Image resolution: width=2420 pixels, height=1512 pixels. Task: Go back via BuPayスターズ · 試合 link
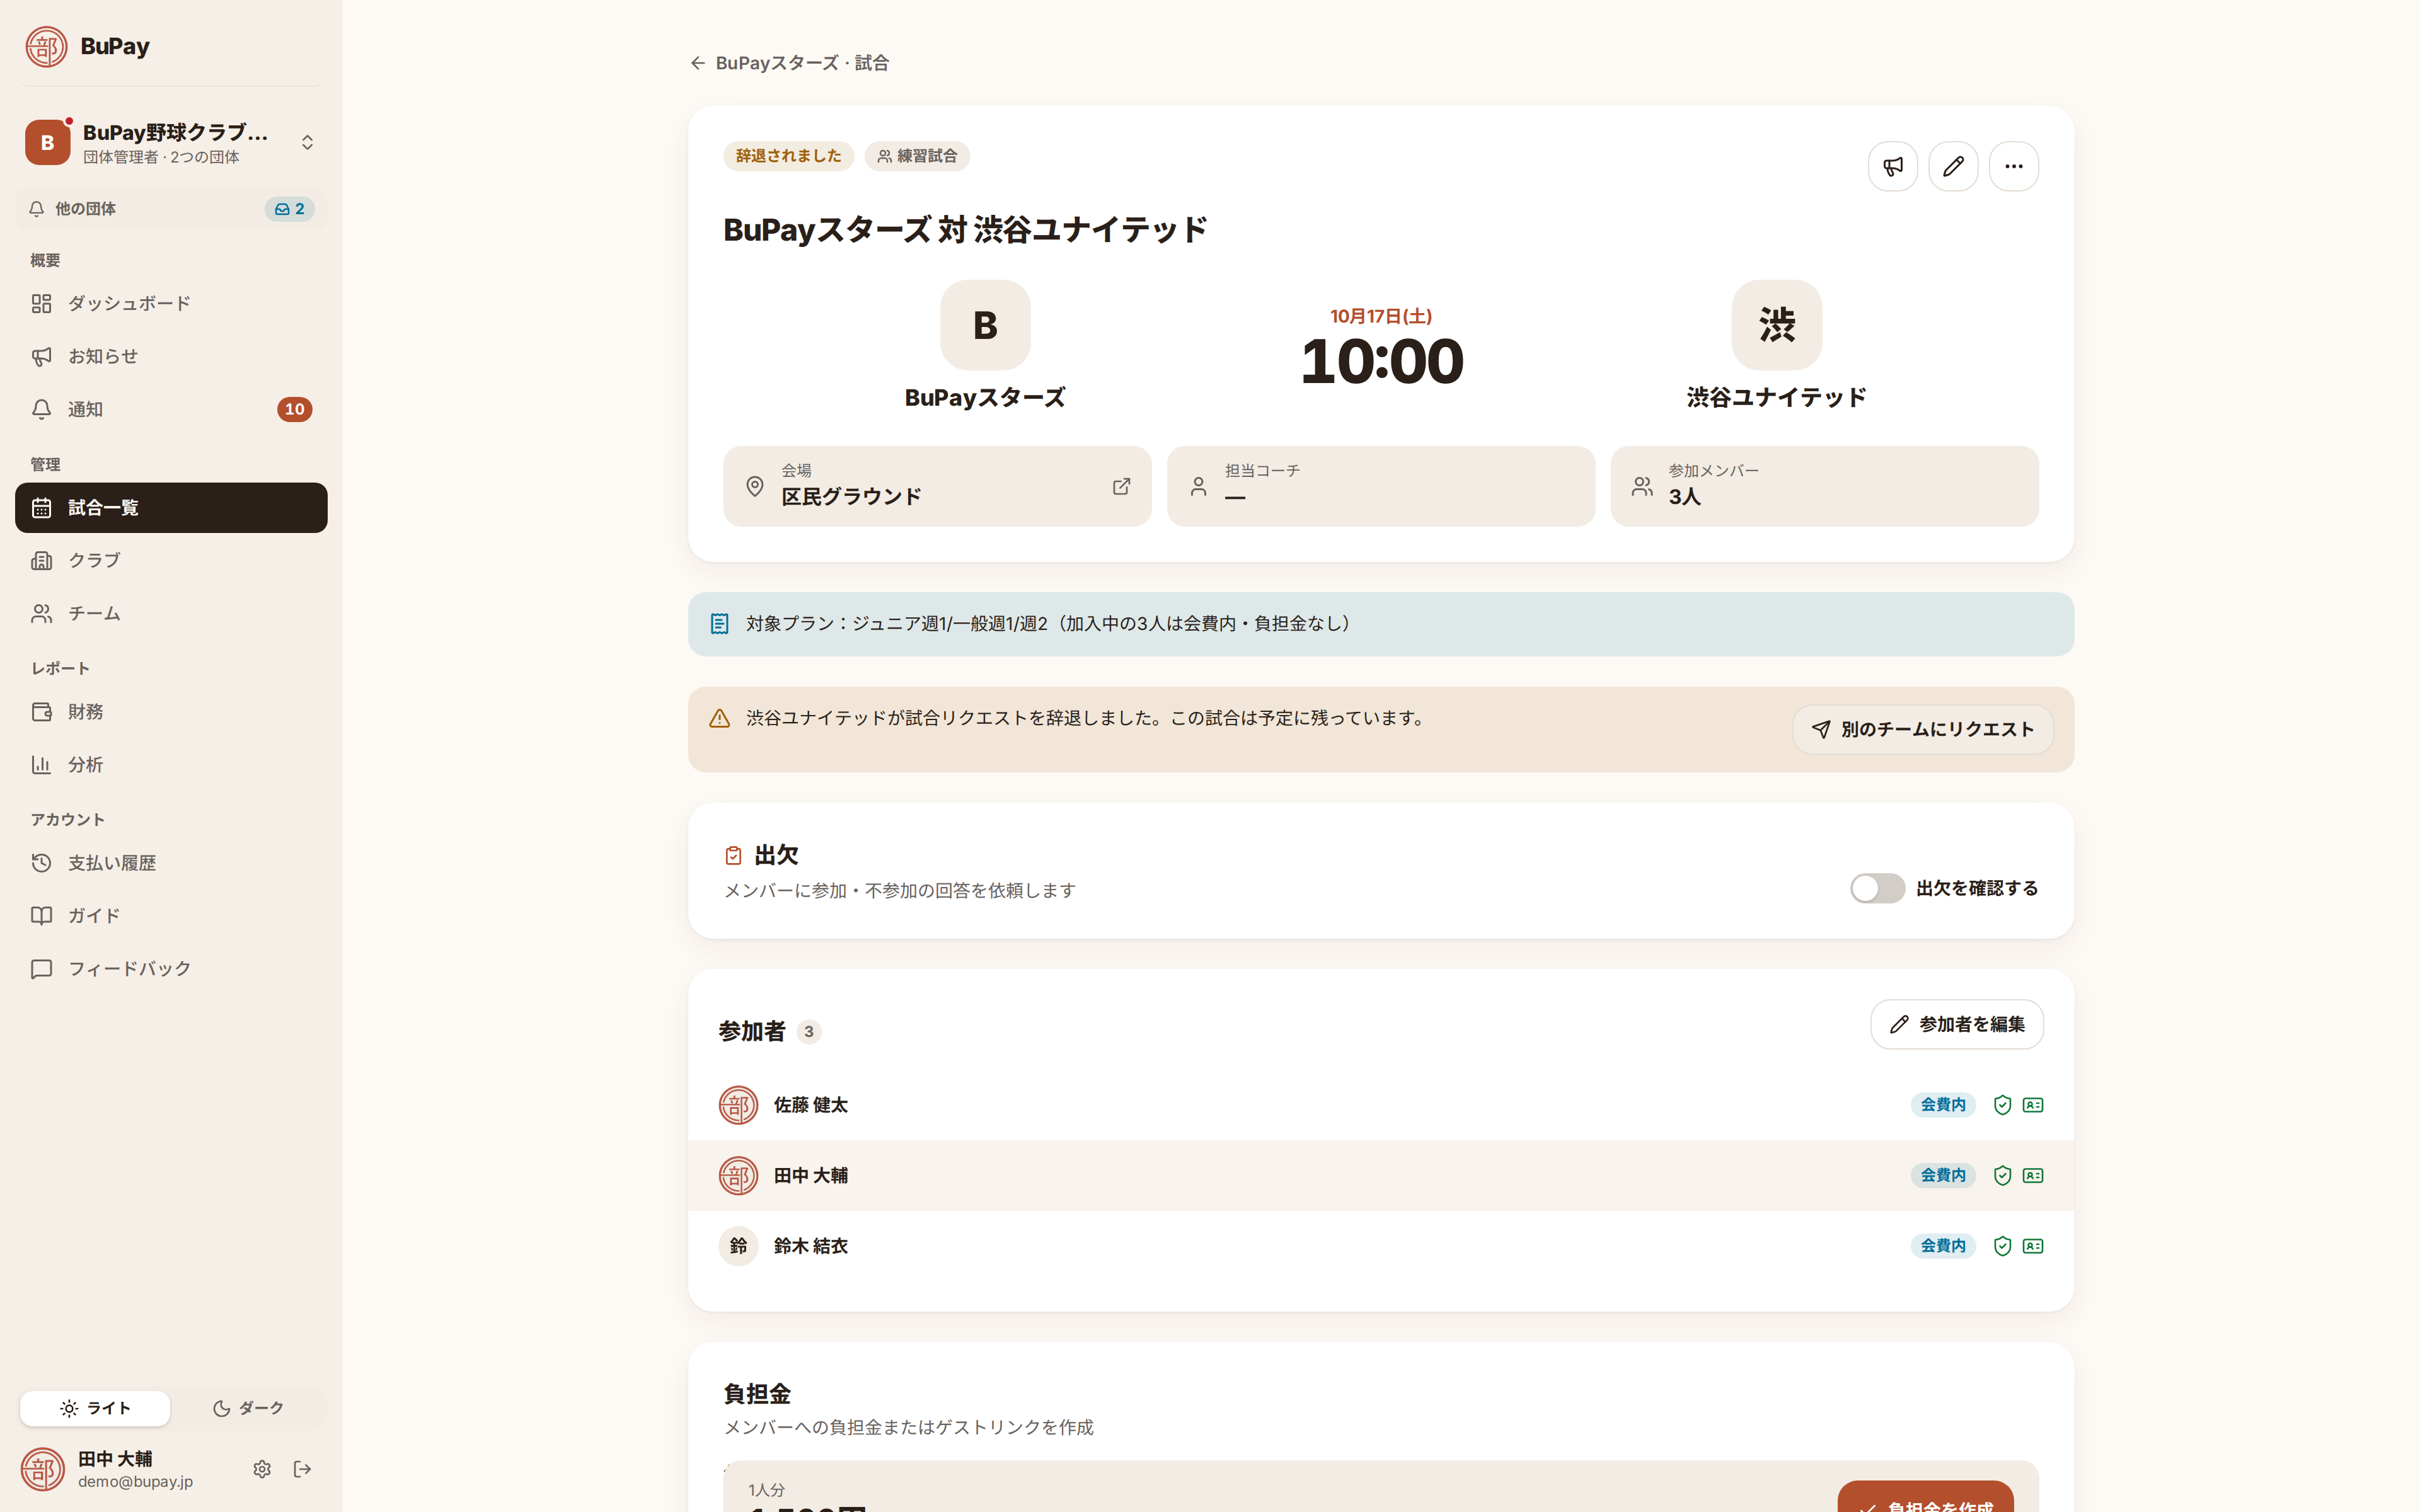pyautogui.click(x=789, y=63)
